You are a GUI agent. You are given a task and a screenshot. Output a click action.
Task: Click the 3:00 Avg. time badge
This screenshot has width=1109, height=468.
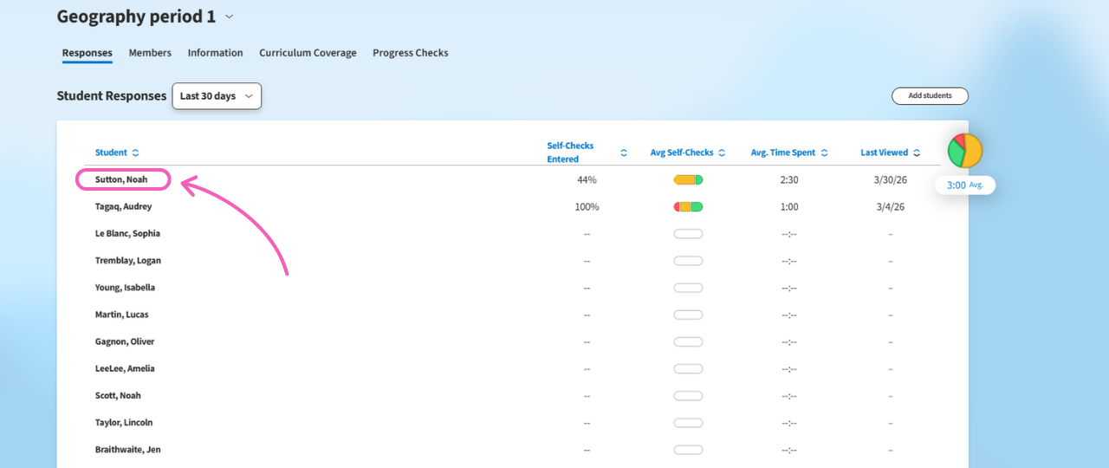click(x=965, y=185)
